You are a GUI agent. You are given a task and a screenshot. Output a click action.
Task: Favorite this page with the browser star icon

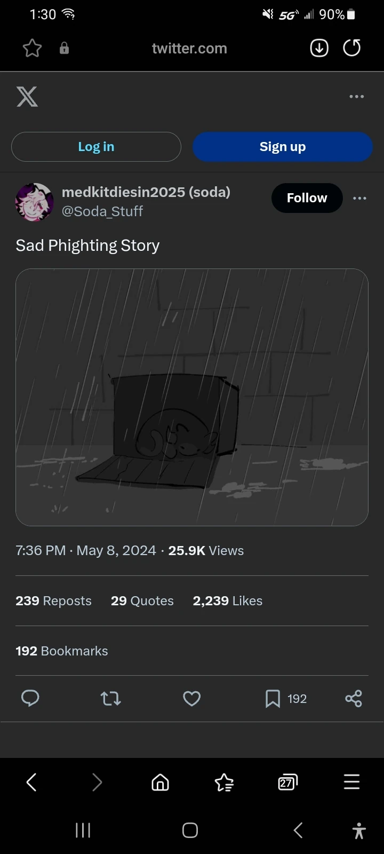coord(31,48)
